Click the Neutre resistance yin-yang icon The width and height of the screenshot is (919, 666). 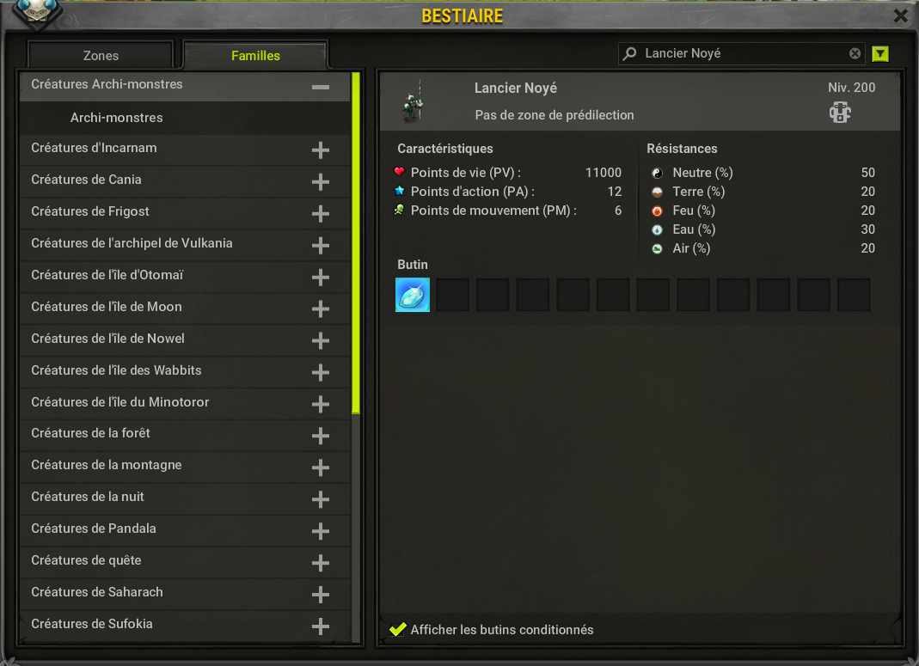[657, 173]
